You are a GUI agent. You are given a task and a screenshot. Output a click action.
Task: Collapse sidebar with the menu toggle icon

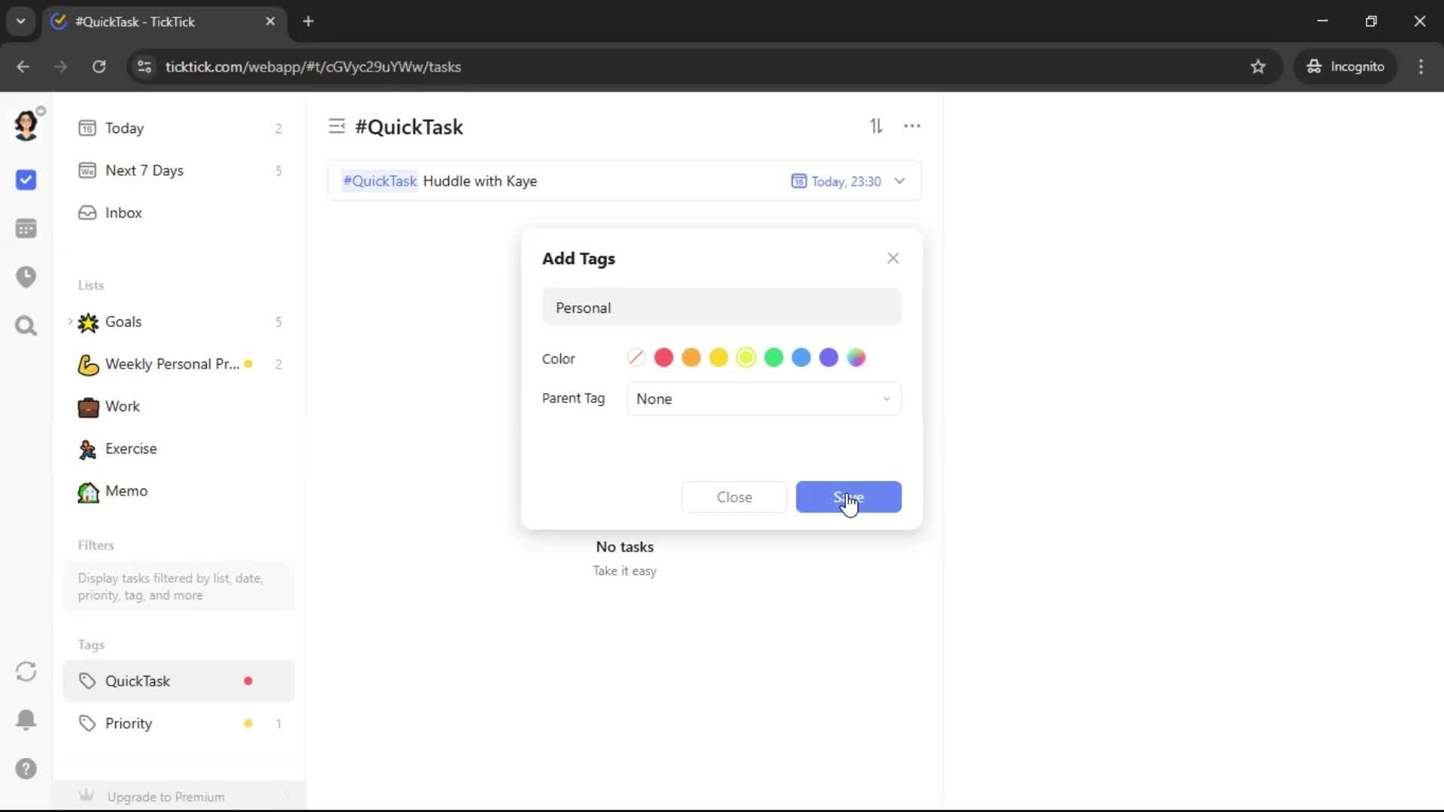(x=336, y=126)
